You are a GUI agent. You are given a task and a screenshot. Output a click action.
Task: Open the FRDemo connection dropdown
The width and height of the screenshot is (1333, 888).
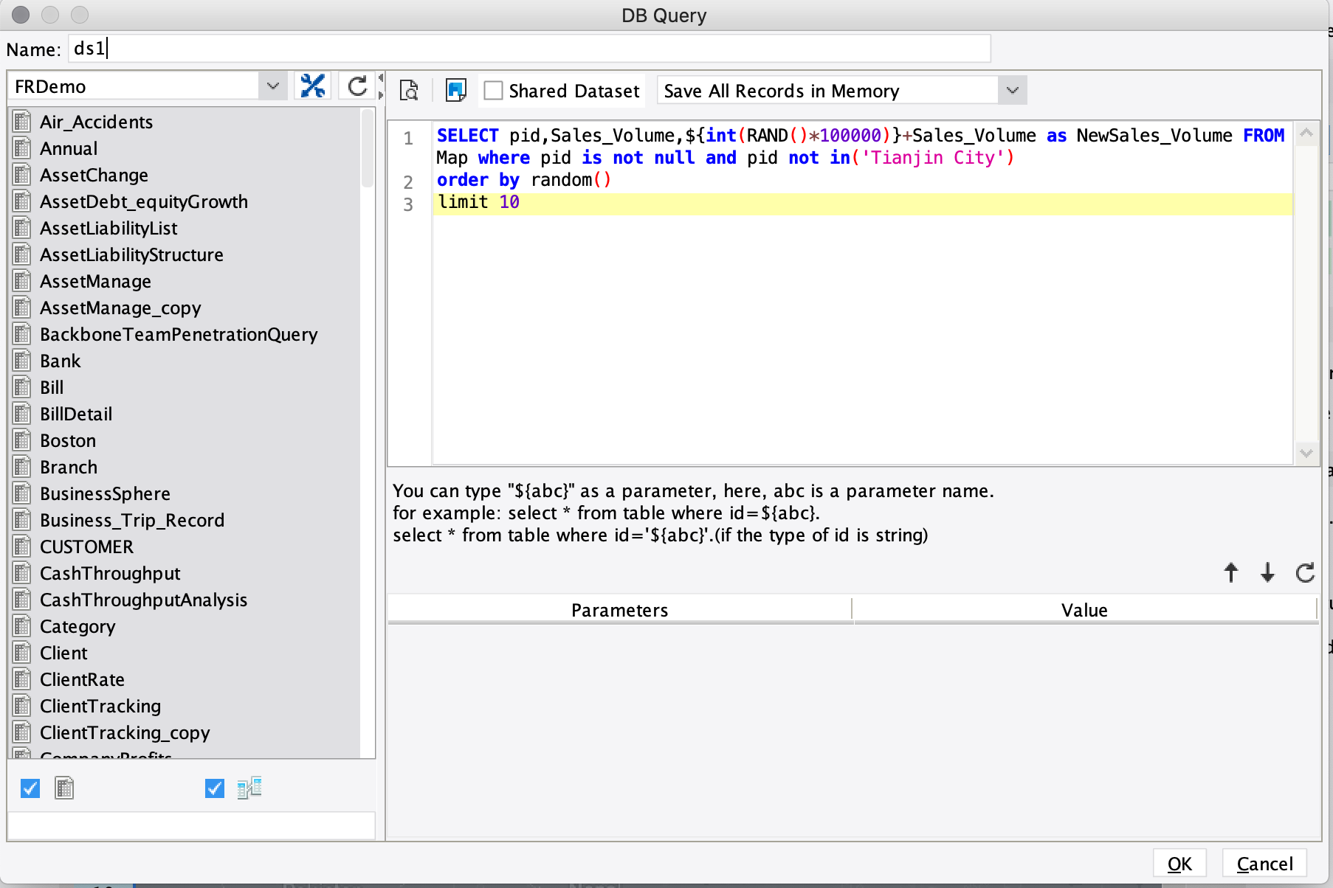point(273,86)
